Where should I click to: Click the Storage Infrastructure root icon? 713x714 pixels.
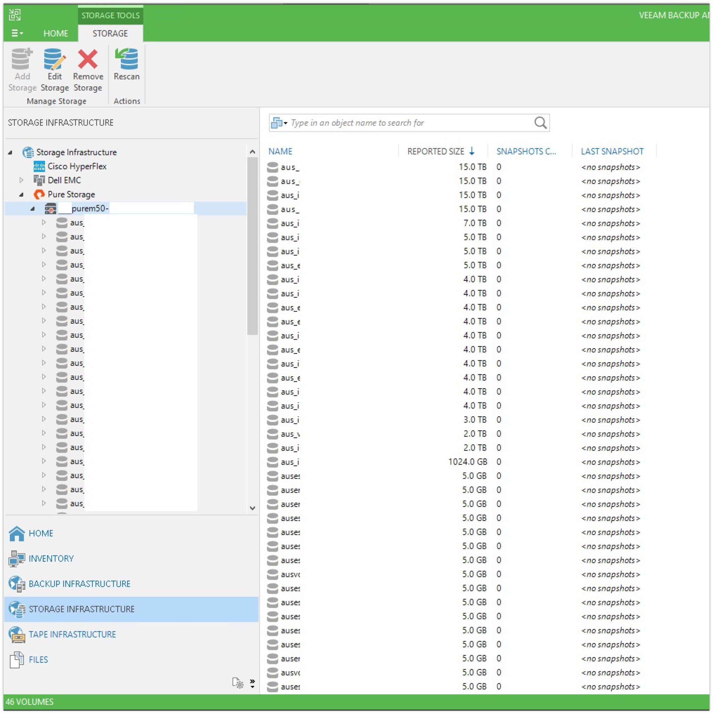[28, 152]
